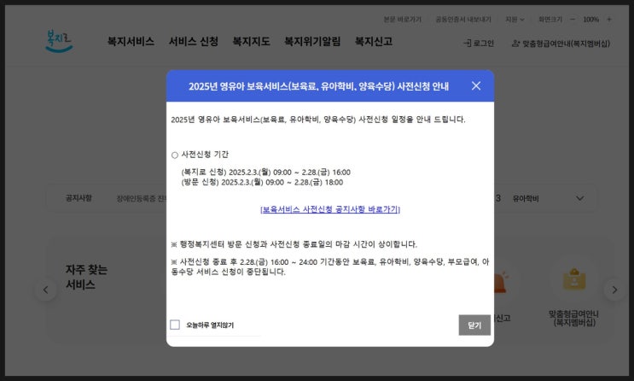Viewport: 634px width, 381px height.
Task: Click the 100% zoom level text
Action: pos(590,20)
